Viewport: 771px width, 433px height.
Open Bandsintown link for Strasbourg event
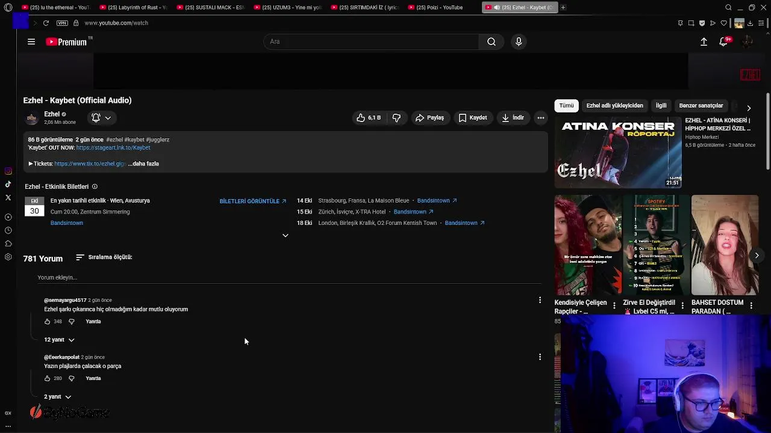click(x=437, y=200)
